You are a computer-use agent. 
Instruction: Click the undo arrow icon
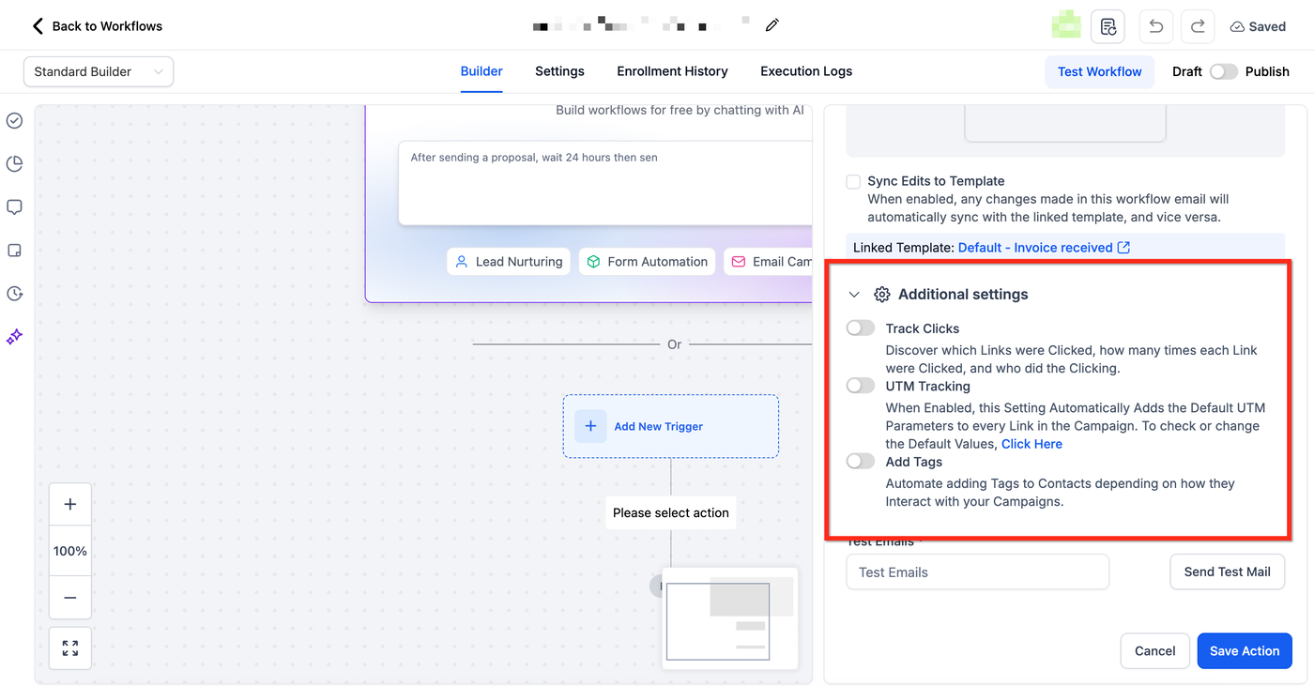(1156, 26)
